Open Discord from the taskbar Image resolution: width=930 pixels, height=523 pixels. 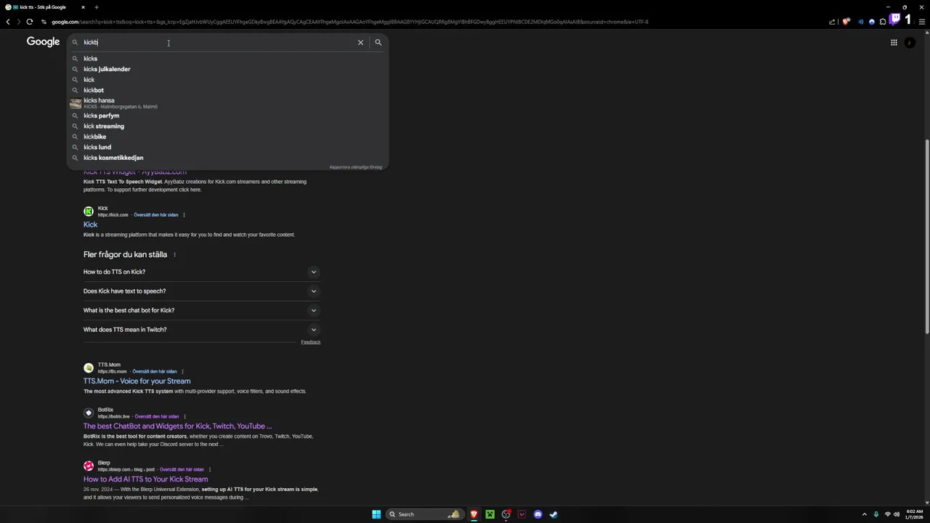click(538, 514)
